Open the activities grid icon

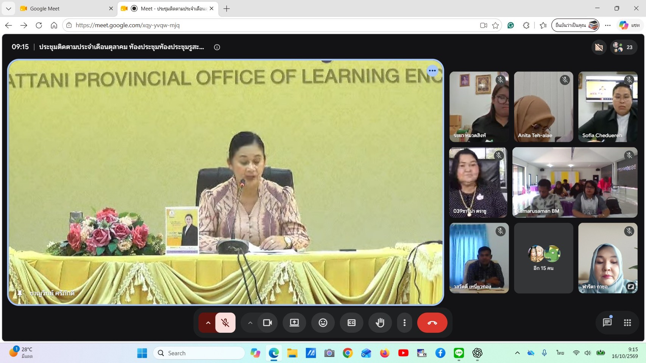pyautogui.click(x=627, y=322)
